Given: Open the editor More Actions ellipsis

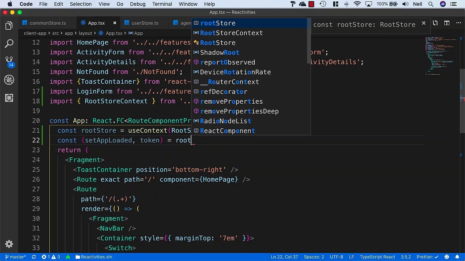Looking at the screenshot, I should coord(458,23).
